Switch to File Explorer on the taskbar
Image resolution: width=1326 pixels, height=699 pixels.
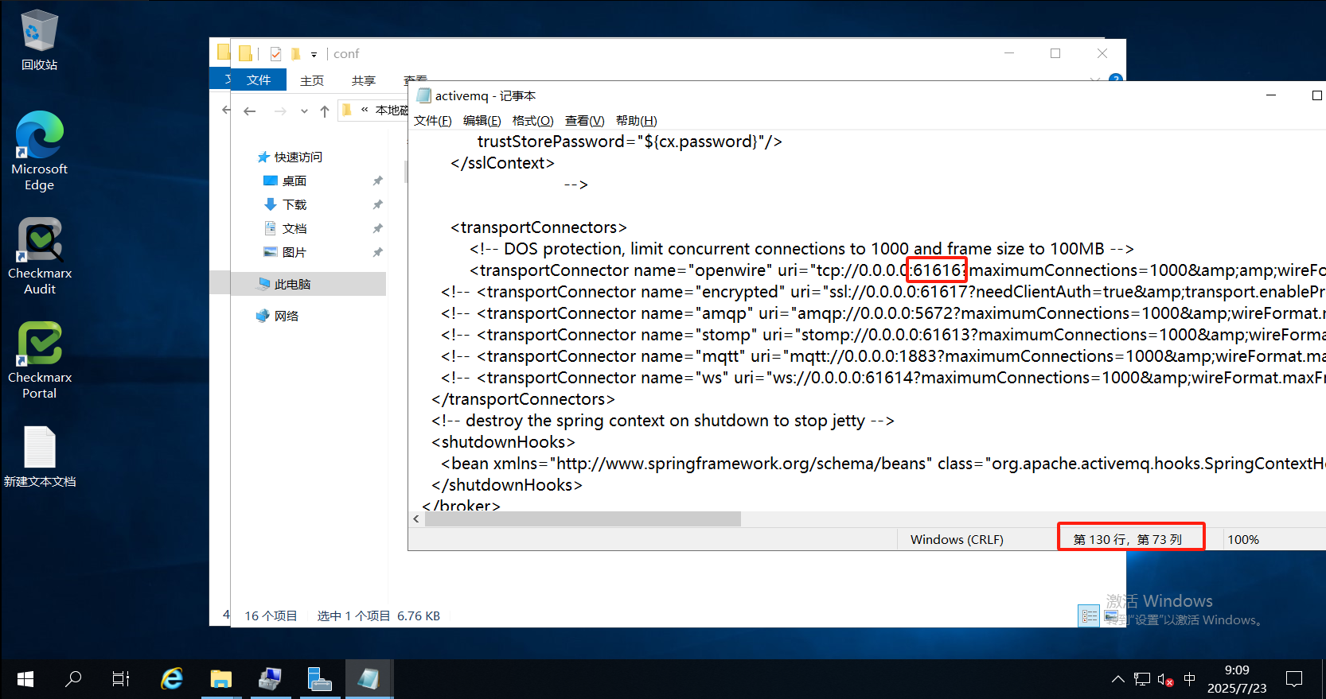click(x=220, y=679)
